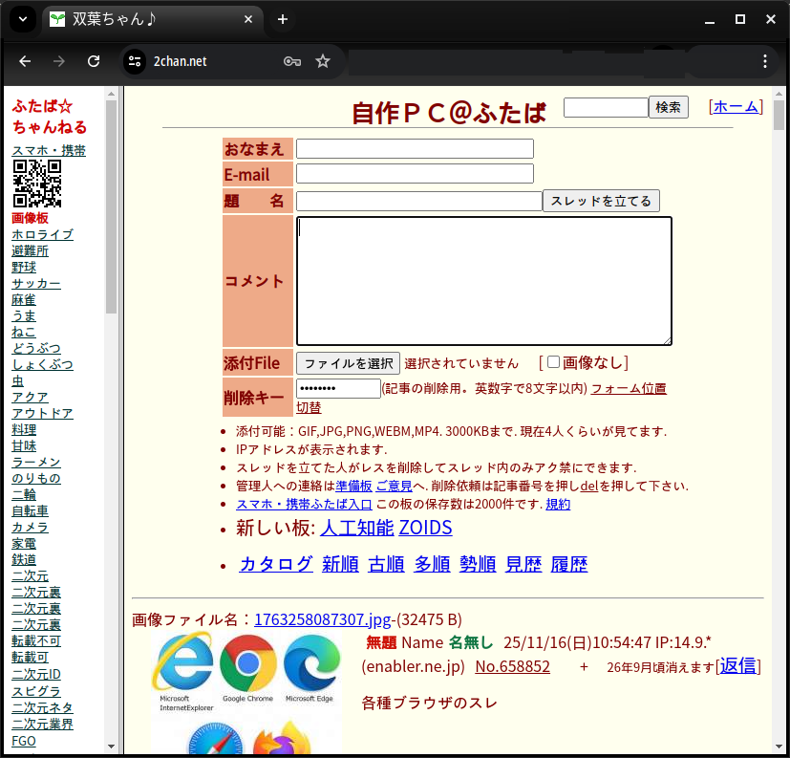Open the カタログ view link
790x758 pixels.
coord(276,564)
